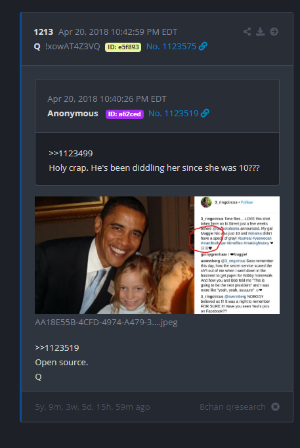Click chain link icon beside No. 1123575

[x=203, y=46]
